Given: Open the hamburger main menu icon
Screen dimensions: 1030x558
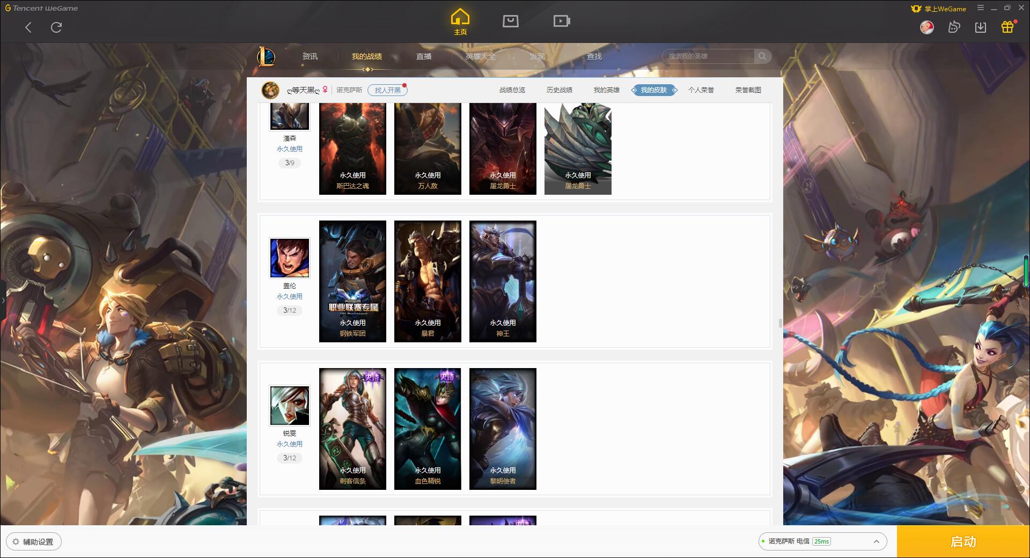Looking at the screenshot, I should tap(981, 8).
